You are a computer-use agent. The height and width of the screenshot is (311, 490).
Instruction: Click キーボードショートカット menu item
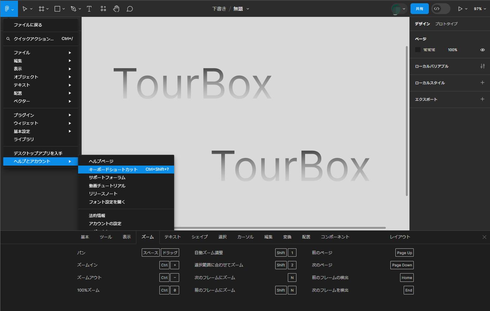(x=113, y=169)
